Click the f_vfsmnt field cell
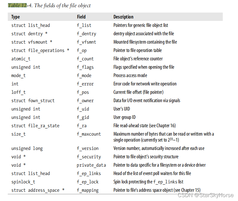Viewport: 238px width, 201px height. pos(86,42)
